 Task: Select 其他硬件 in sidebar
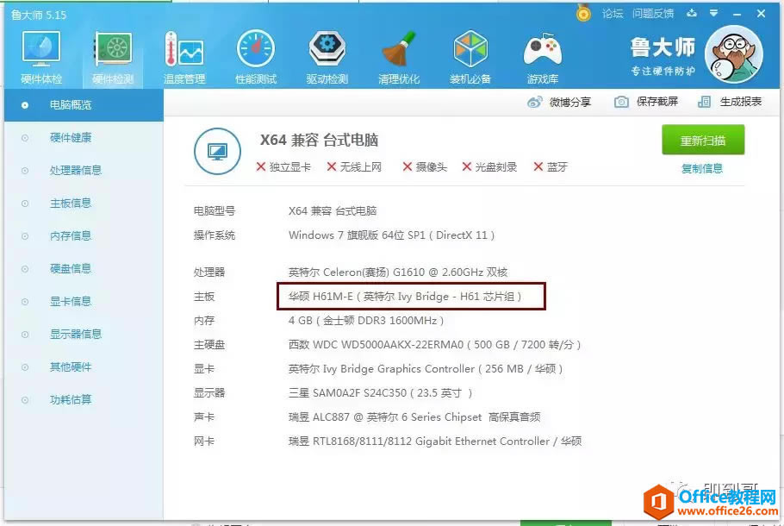[x=84, y=367]
